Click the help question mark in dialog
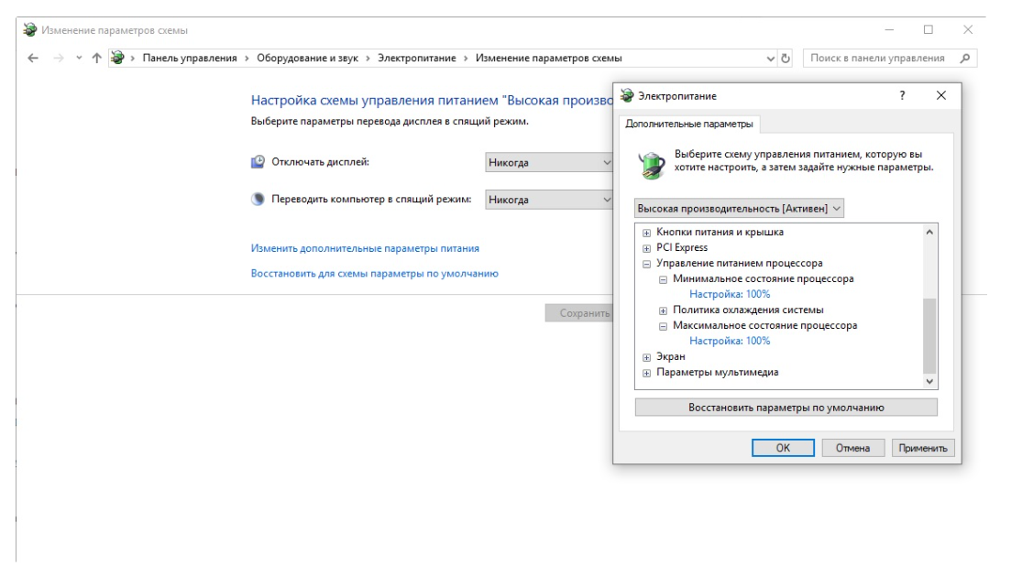 pos(902,95)
